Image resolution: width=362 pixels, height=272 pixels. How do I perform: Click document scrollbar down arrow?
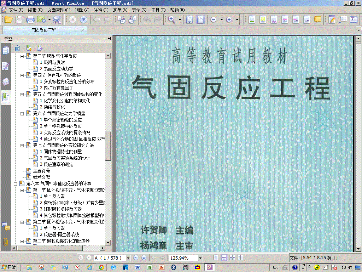[358, 249]
